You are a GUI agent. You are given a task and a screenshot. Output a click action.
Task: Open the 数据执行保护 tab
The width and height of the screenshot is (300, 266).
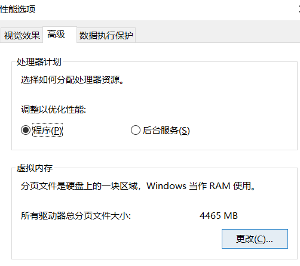click(x=106, y=35)
